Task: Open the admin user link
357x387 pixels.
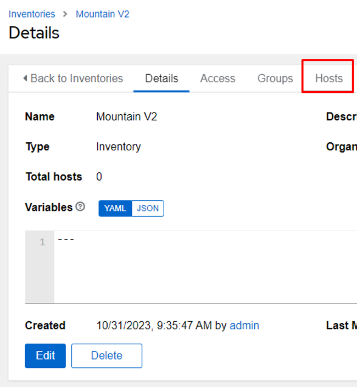Action: tap(244, 326)
